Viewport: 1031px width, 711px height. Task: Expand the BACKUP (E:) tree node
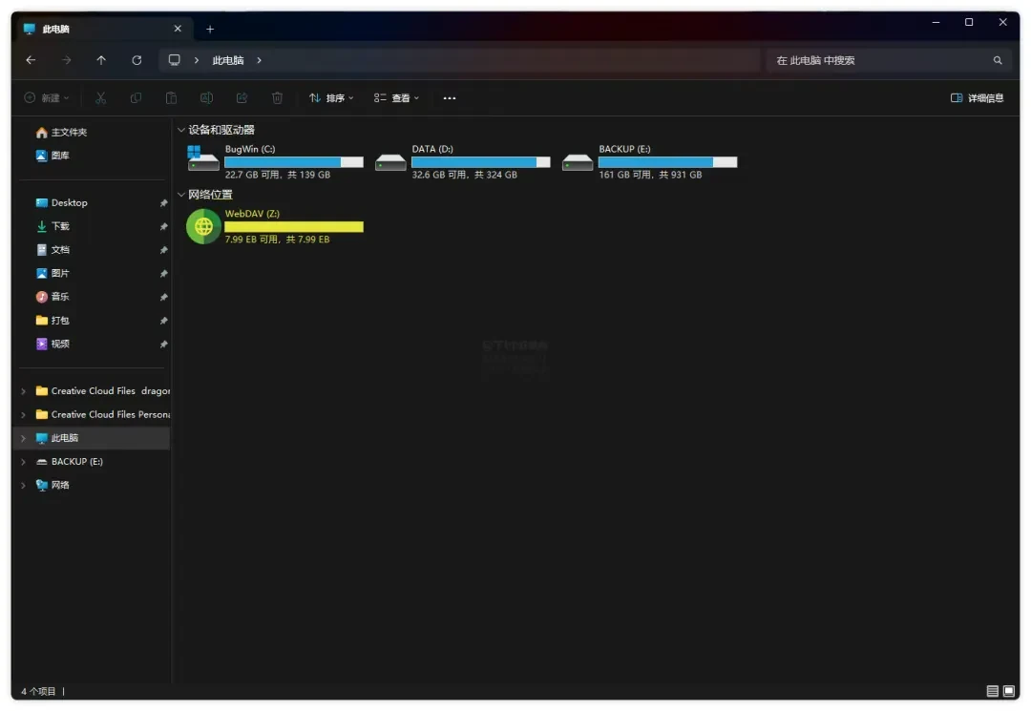point(24,462)
